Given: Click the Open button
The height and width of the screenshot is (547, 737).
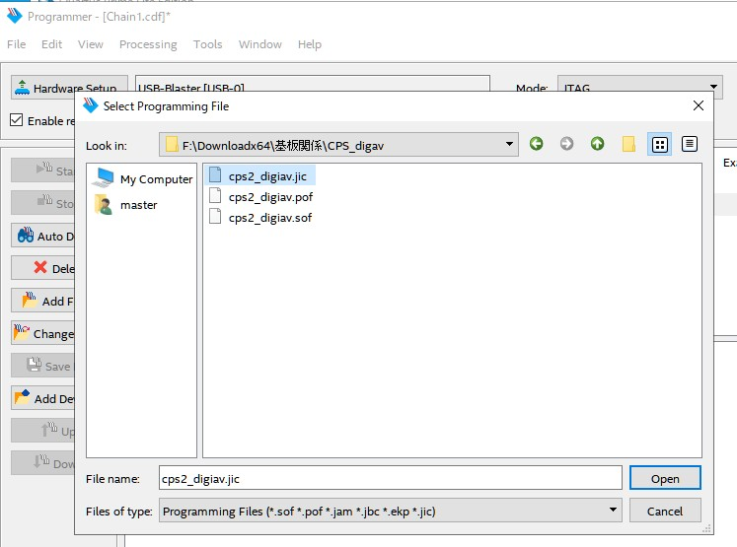Looking at the screenshot, I should (665, 478).
